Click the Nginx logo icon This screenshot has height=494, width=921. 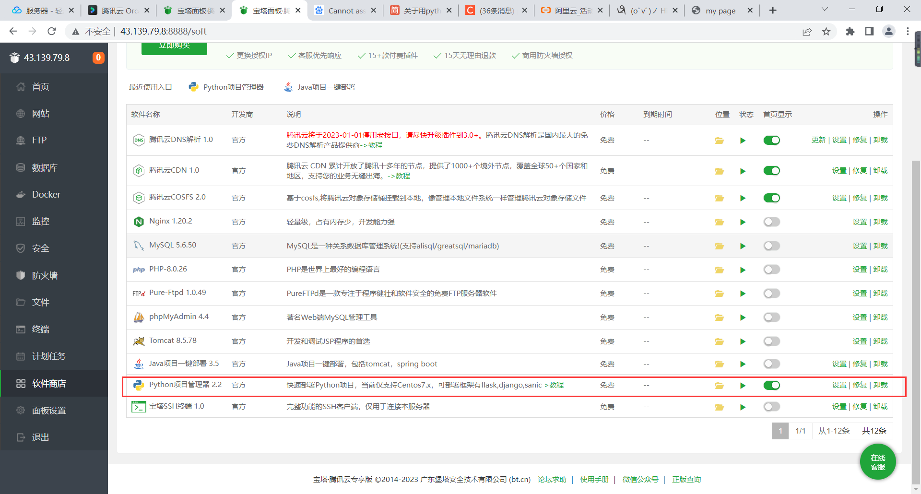tap(139, 222)
